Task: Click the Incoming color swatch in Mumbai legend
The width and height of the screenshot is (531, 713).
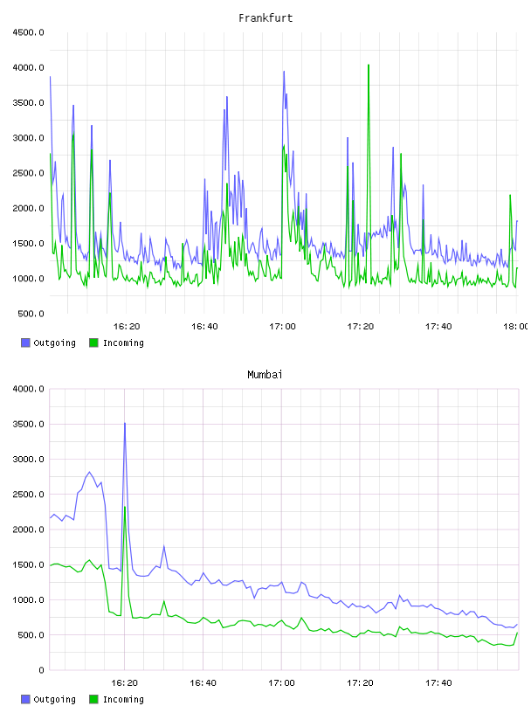Action: pyautogui.click(x=93, y=699)
